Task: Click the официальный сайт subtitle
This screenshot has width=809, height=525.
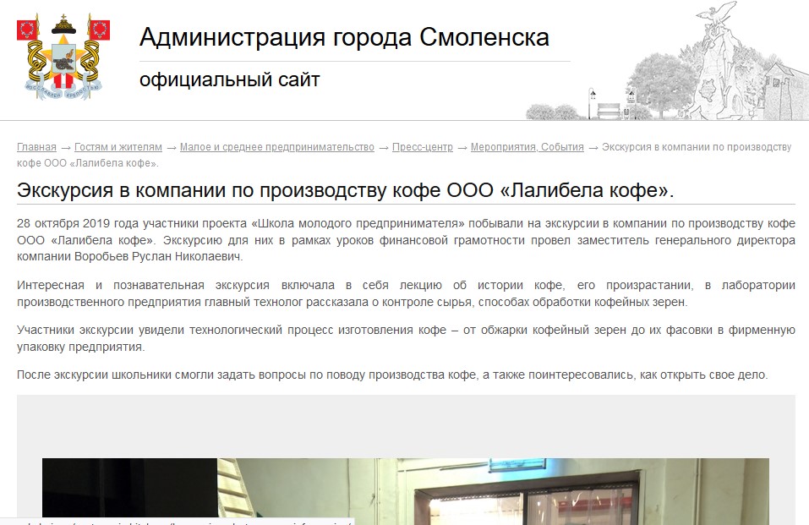Action: pos(230,79)
